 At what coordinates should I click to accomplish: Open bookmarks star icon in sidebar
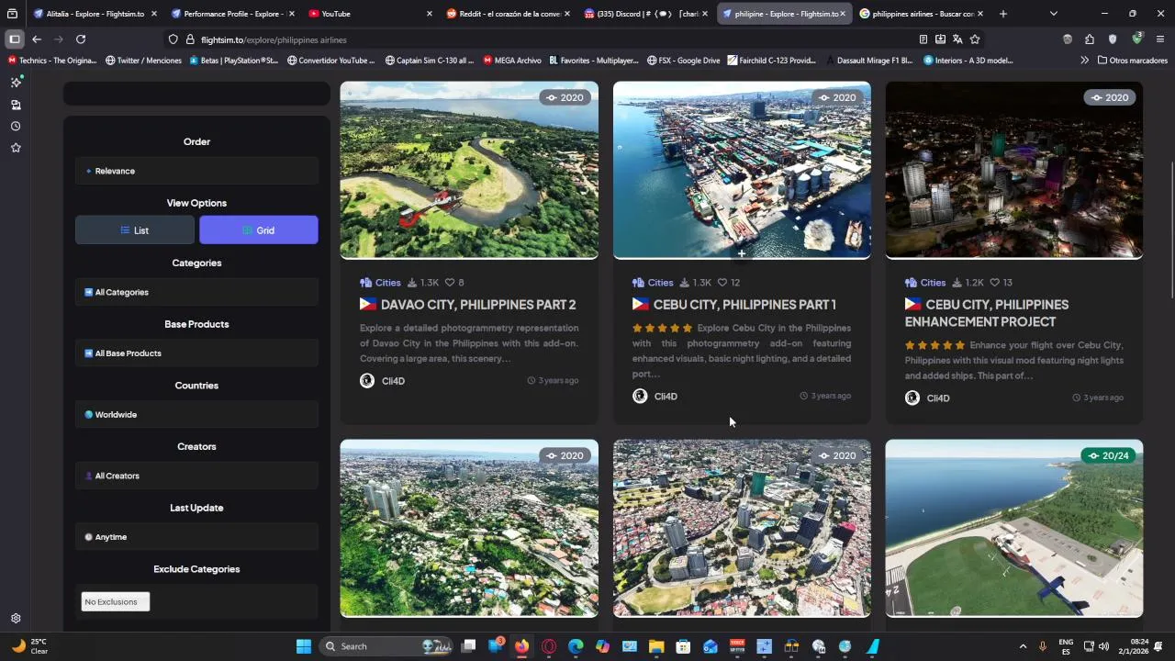tap(16, 148)
